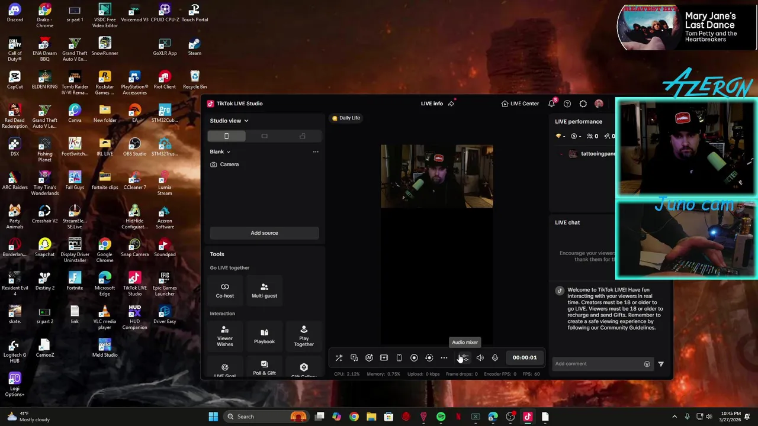
Task: Open the Steam desktop shortcut
Action: [195, 46]
